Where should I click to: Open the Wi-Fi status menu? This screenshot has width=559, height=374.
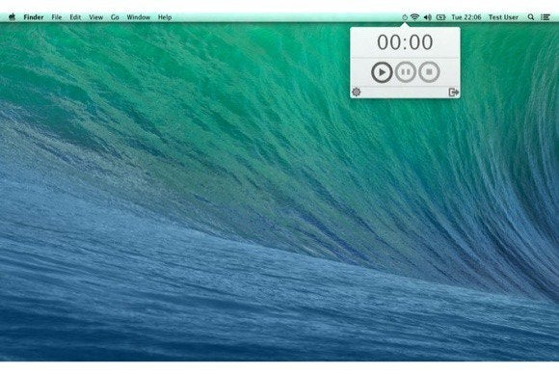[x=414, y=17]
